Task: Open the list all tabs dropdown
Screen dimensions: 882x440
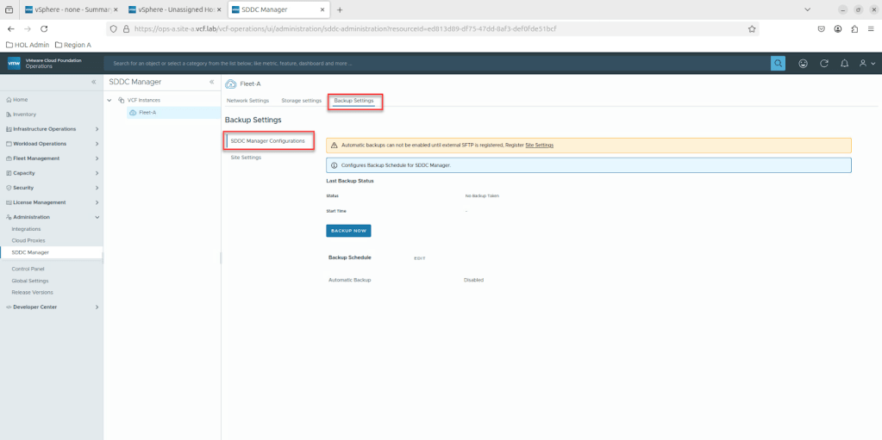Action: 807,9
